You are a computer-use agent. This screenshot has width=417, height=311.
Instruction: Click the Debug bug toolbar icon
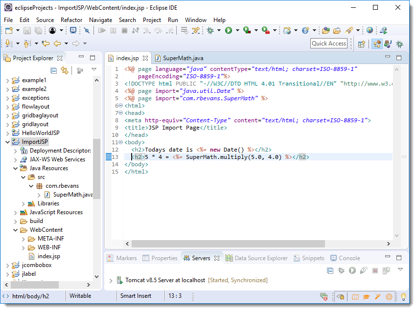click(x=210, y=31)
